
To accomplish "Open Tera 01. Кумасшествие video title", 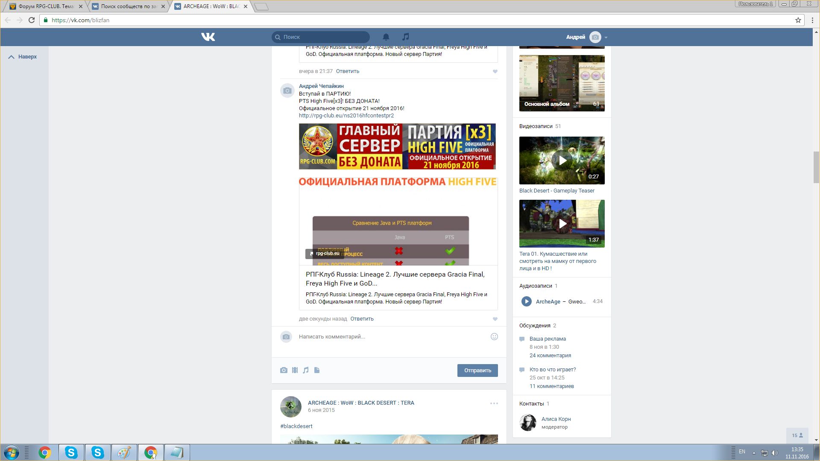I will 558,261.
